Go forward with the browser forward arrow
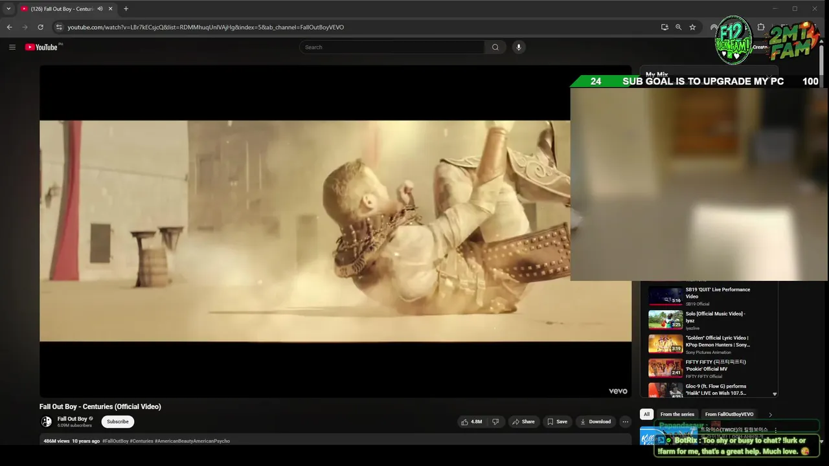Image resolution: width=829 pixels, height=466 pixels. coord(25,27)
